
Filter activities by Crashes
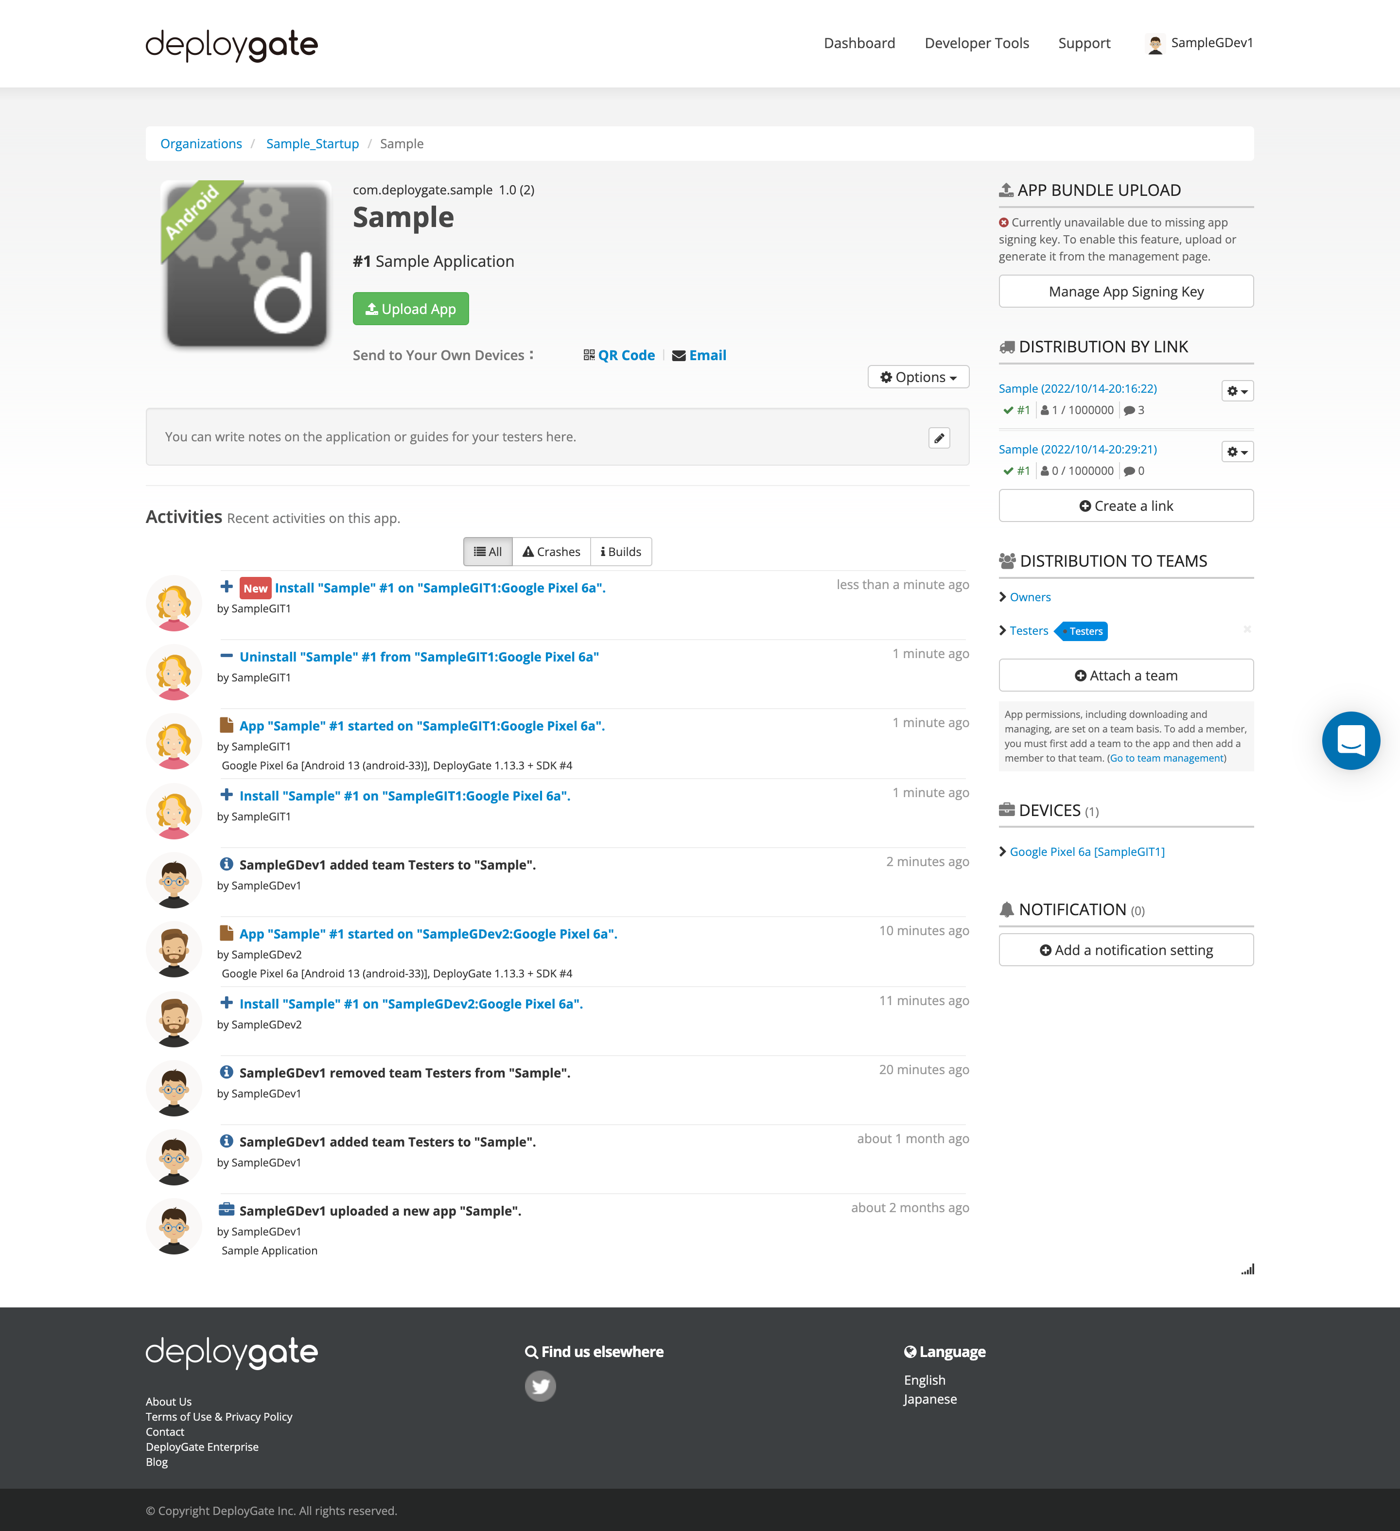click(551, 551)
